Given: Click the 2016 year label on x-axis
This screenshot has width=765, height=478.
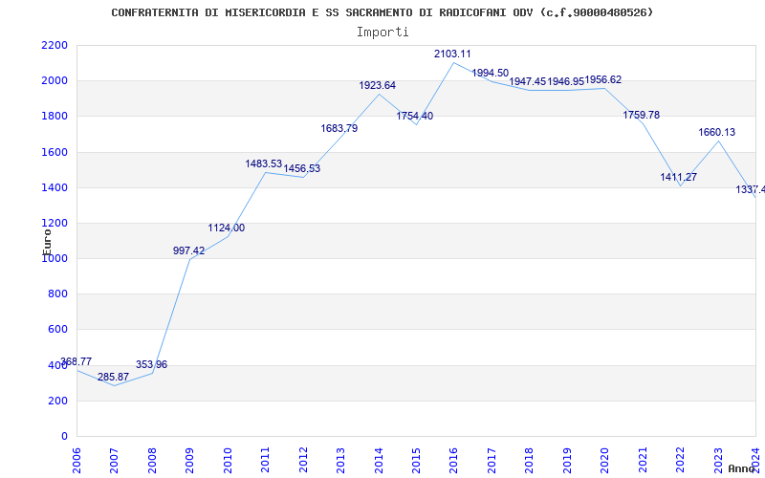Looking at the screenshot, I should coord(452,460).
